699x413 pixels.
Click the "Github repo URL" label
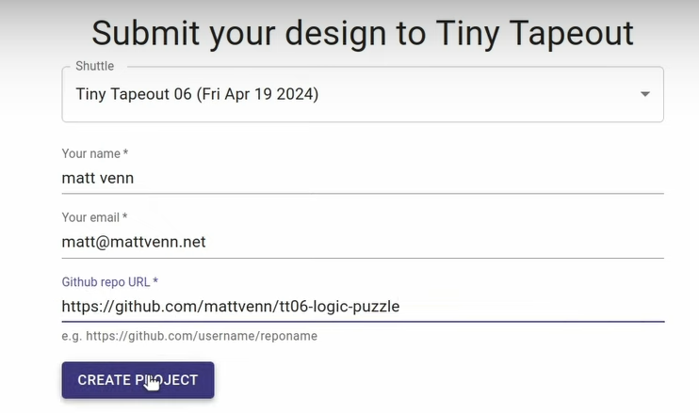click(x=109, y=281)
